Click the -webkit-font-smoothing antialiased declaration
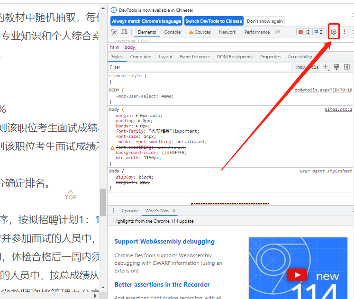This screenshot has width=354, height=299. 161,142
